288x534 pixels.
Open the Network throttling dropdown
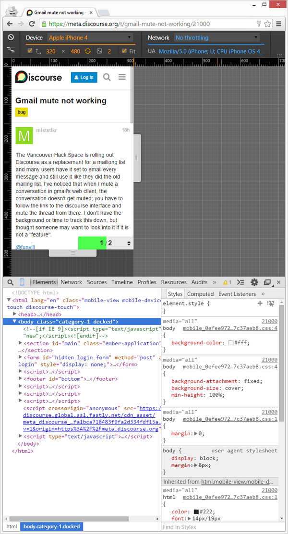point(216,37)
